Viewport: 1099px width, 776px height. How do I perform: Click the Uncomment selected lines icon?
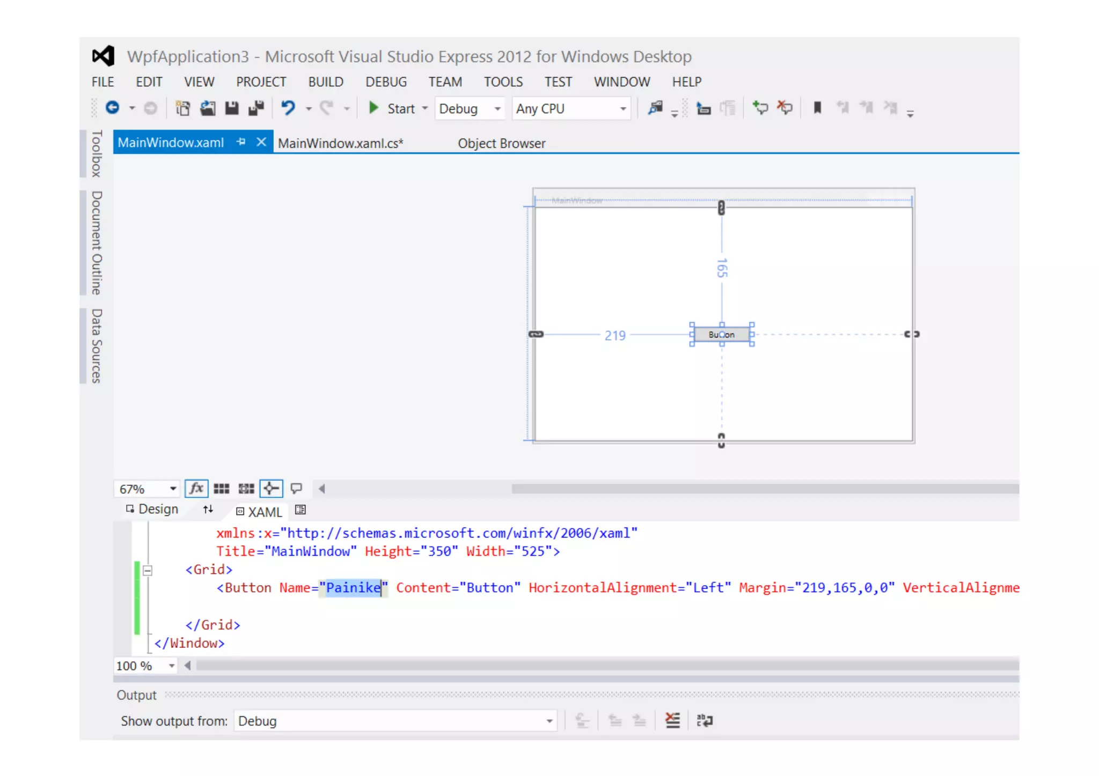[785, 108]
